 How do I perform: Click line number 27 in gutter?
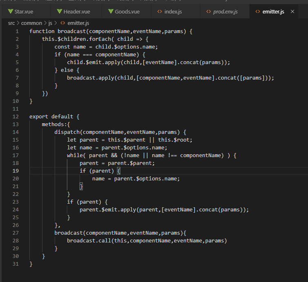16,233
